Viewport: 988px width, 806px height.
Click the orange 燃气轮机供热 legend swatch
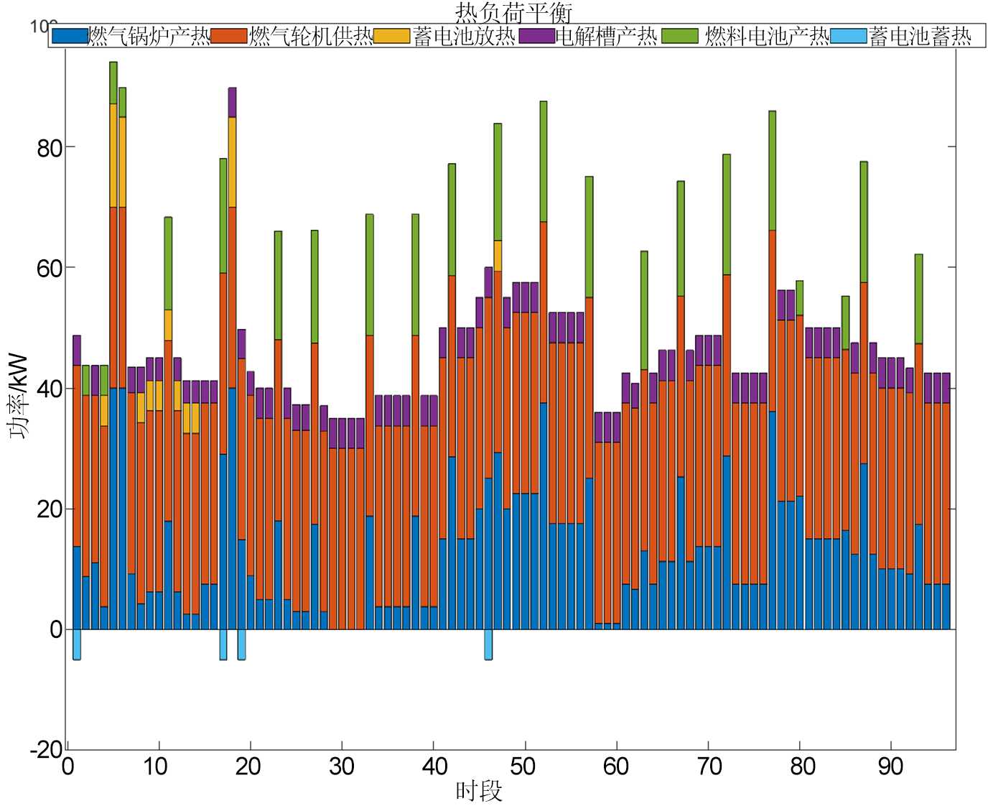[x=229, y=36]
